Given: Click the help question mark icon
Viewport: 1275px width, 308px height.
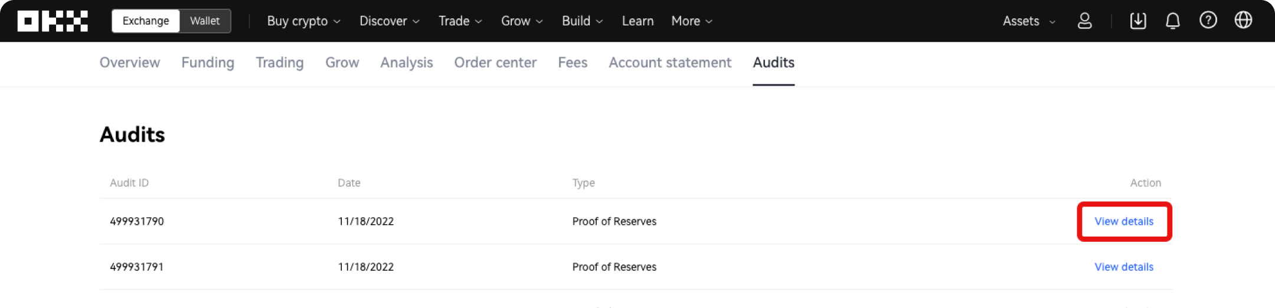Looking at the screenshot, I should [x=1208, y=21].
